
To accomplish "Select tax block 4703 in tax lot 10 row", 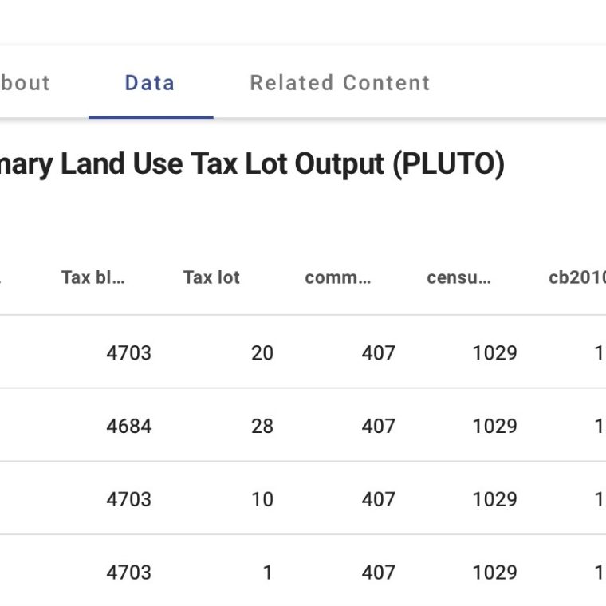I will click(128, 499).
